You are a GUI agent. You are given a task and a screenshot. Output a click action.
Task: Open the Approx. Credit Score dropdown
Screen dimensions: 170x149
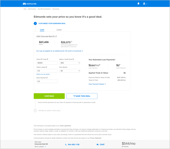pos(70,63)
